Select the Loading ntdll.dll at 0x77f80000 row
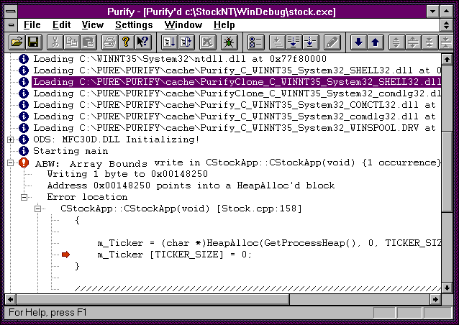 [180, 59]
